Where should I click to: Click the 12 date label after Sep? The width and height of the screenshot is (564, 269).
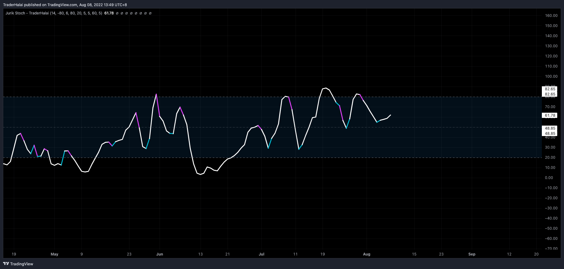509,254
